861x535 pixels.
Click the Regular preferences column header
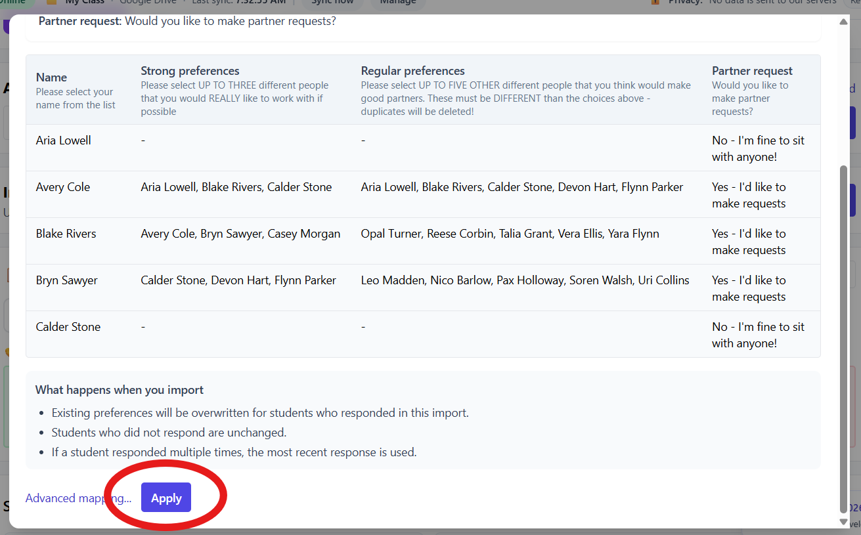pos(412,71)
